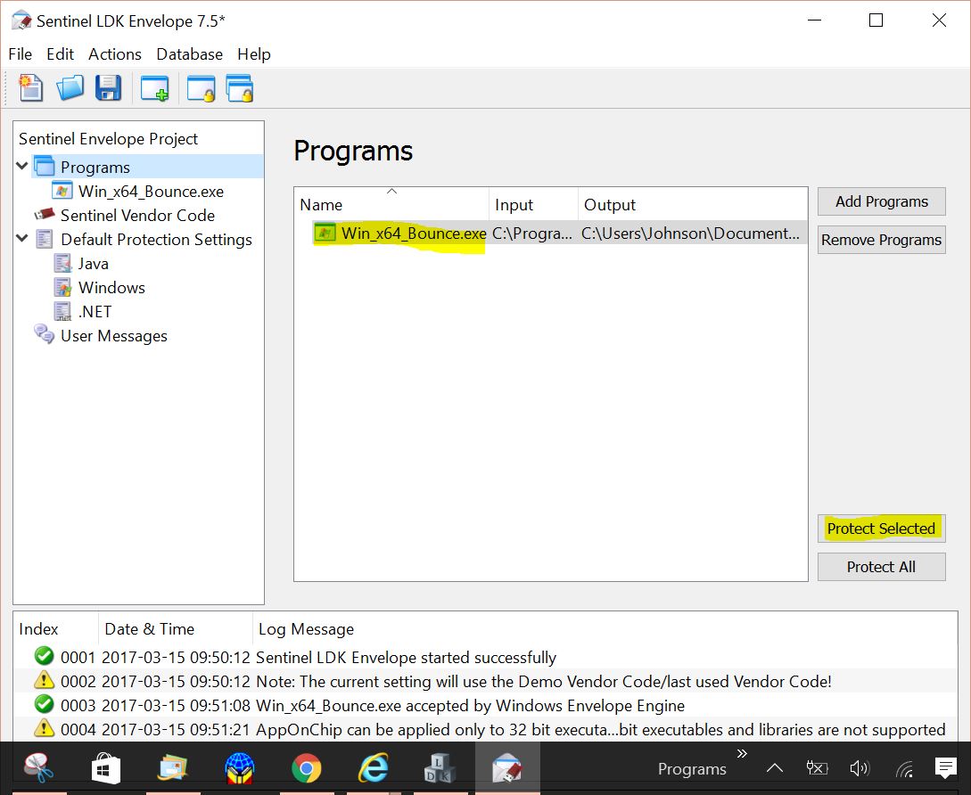This screenshot has height=795, width=971.
Task: Click Win_x64_Bounce.exe icon in project tree
Action: (62, 191)
